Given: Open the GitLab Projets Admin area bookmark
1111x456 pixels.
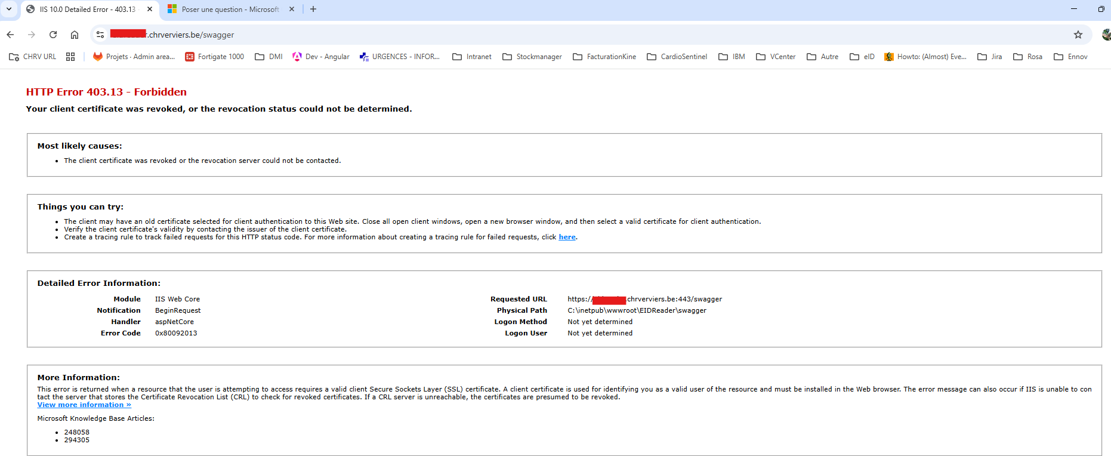Looking at the screenshot, I should click(x=134, y=57).
